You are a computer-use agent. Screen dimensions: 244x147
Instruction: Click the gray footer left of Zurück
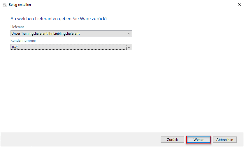pos(79,140)
